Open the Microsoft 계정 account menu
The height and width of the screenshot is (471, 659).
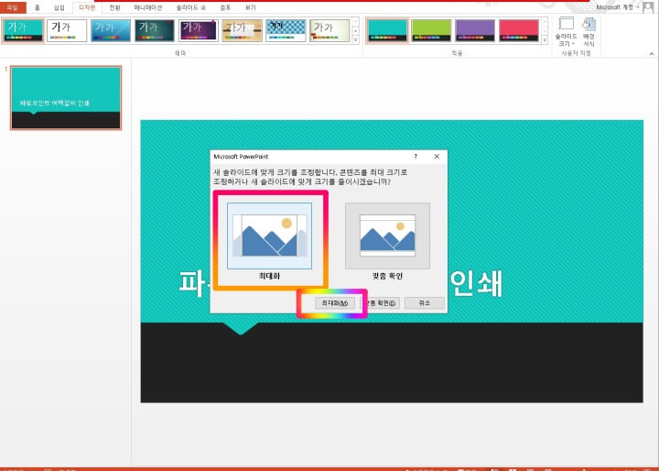coord(618,7)
